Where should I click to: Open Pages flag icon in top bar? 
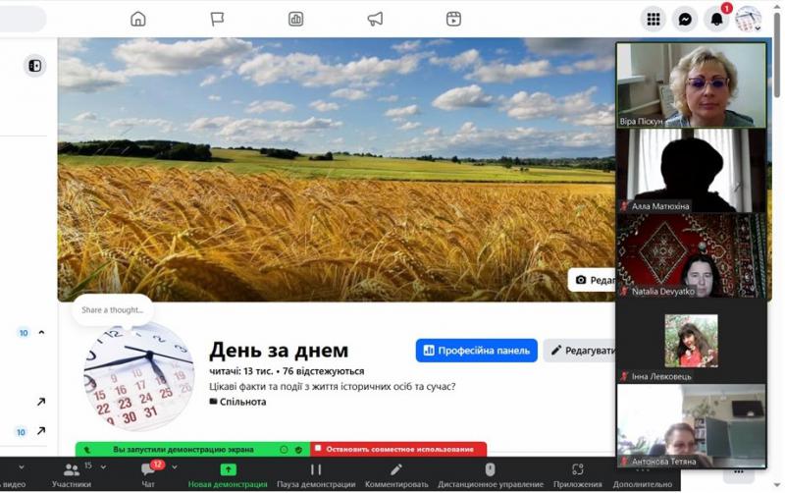pos(217,19)
